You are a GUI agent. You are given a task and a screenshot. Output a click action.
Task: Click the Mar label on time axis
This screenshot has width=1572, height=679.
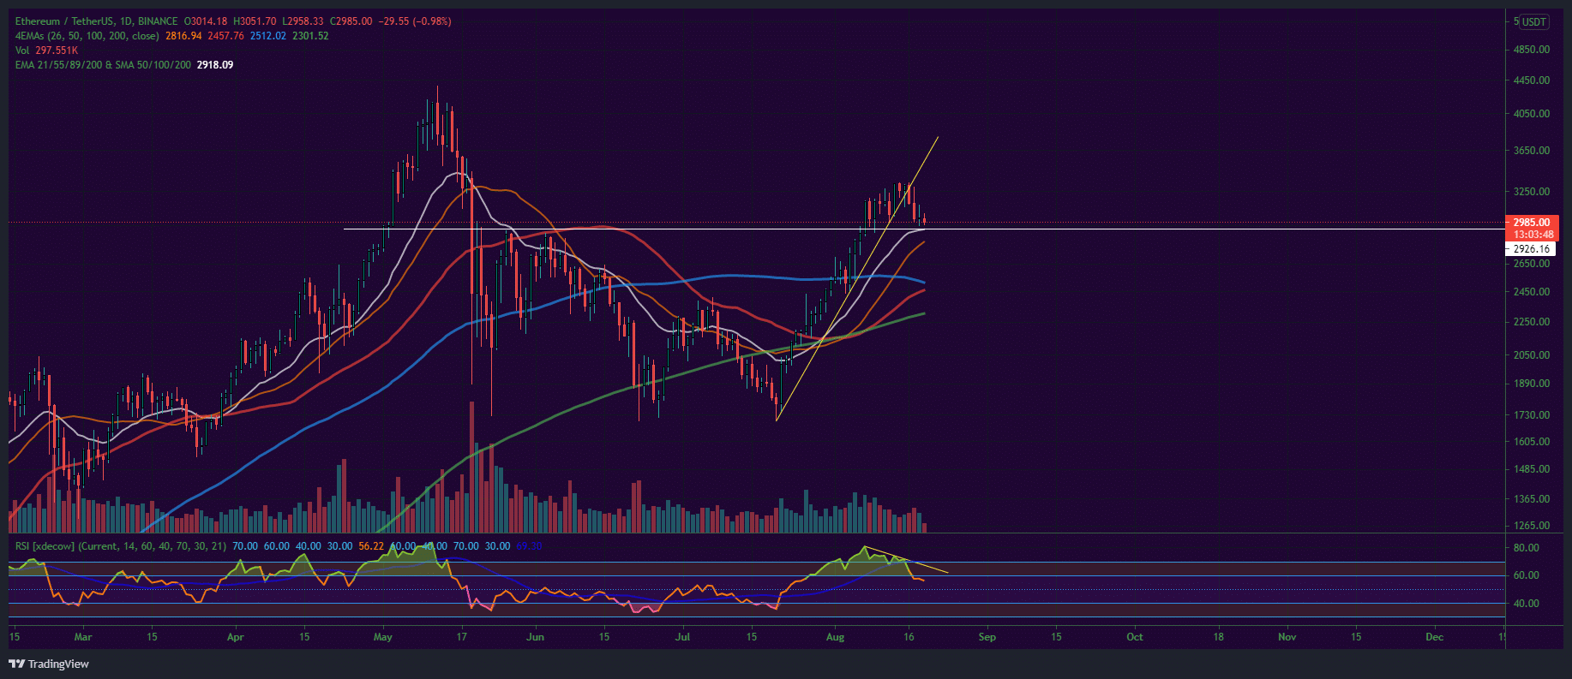[x=83, y=637]
